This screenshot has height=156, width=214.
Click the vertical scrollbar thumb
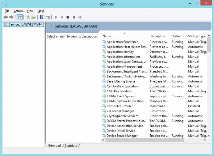(209, 45)
